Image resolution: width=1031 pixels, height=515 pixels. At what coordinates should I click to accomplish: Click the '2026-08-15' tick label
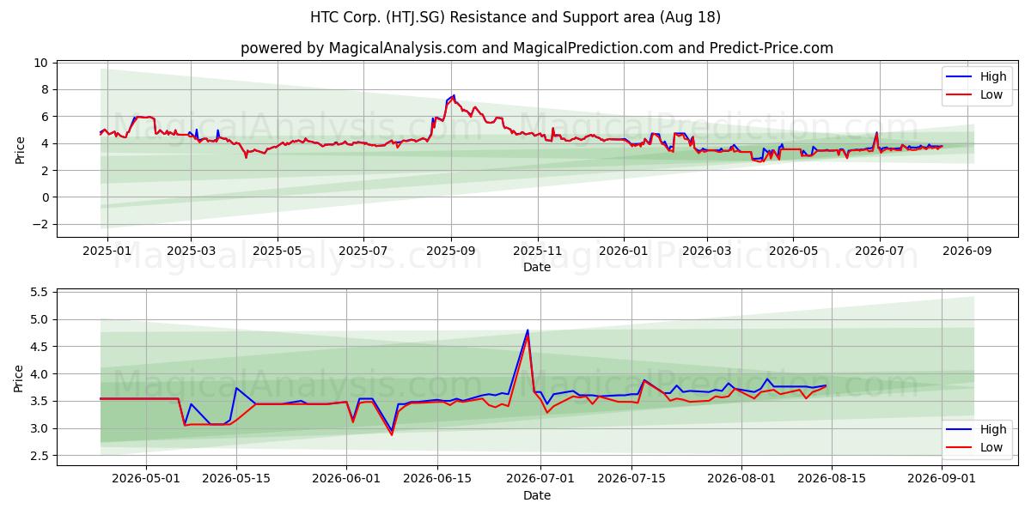tap(833, 480)
